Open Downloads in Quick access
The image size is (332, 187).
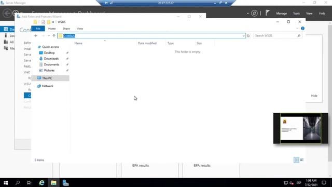51,59
